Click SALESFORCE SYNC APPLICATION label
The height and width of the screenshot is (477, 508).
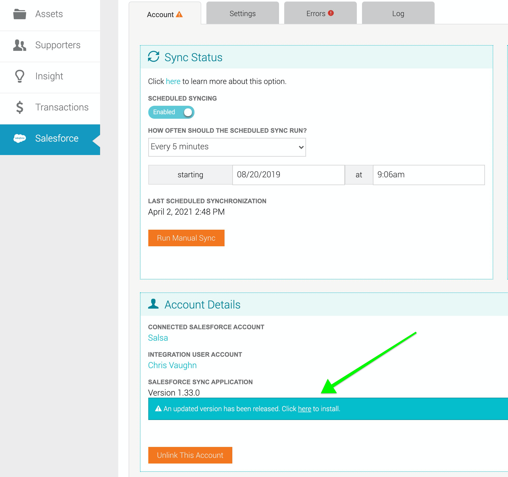[x=200, y=382]
